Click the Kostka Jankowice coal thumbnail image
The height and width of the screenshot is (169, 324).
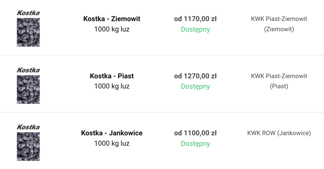(x=28, y=147)
